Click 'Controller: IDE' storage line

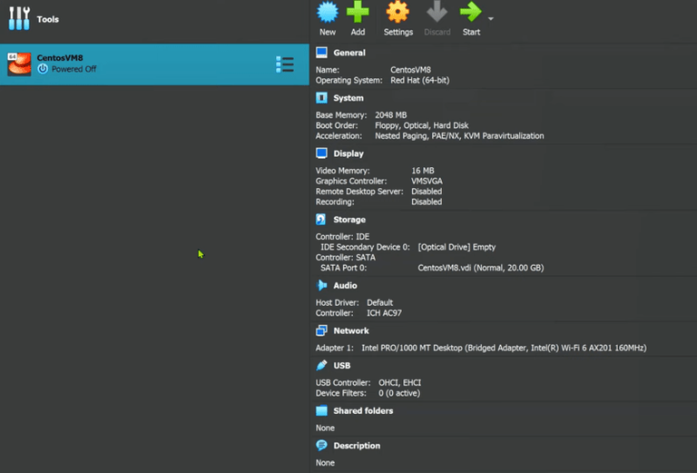pos(342,236)
